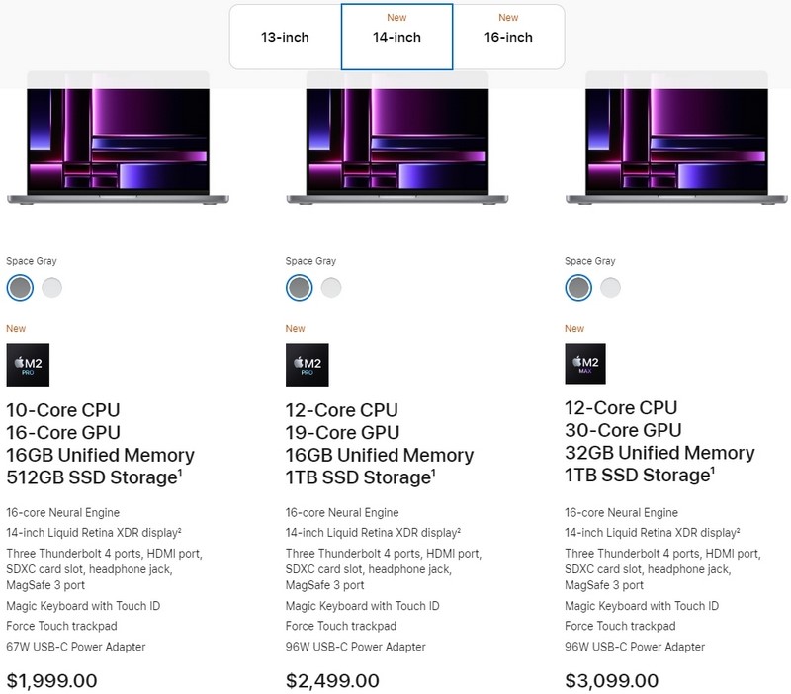The height and width of the screenshot is (694, 791).
Task: Choose Silver for the 10-Core CPU model
Action: (x=51, y=288)
